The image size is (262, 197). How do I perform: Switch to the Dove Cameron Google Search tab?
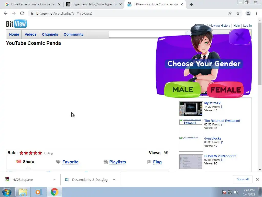tap(33, 4)
